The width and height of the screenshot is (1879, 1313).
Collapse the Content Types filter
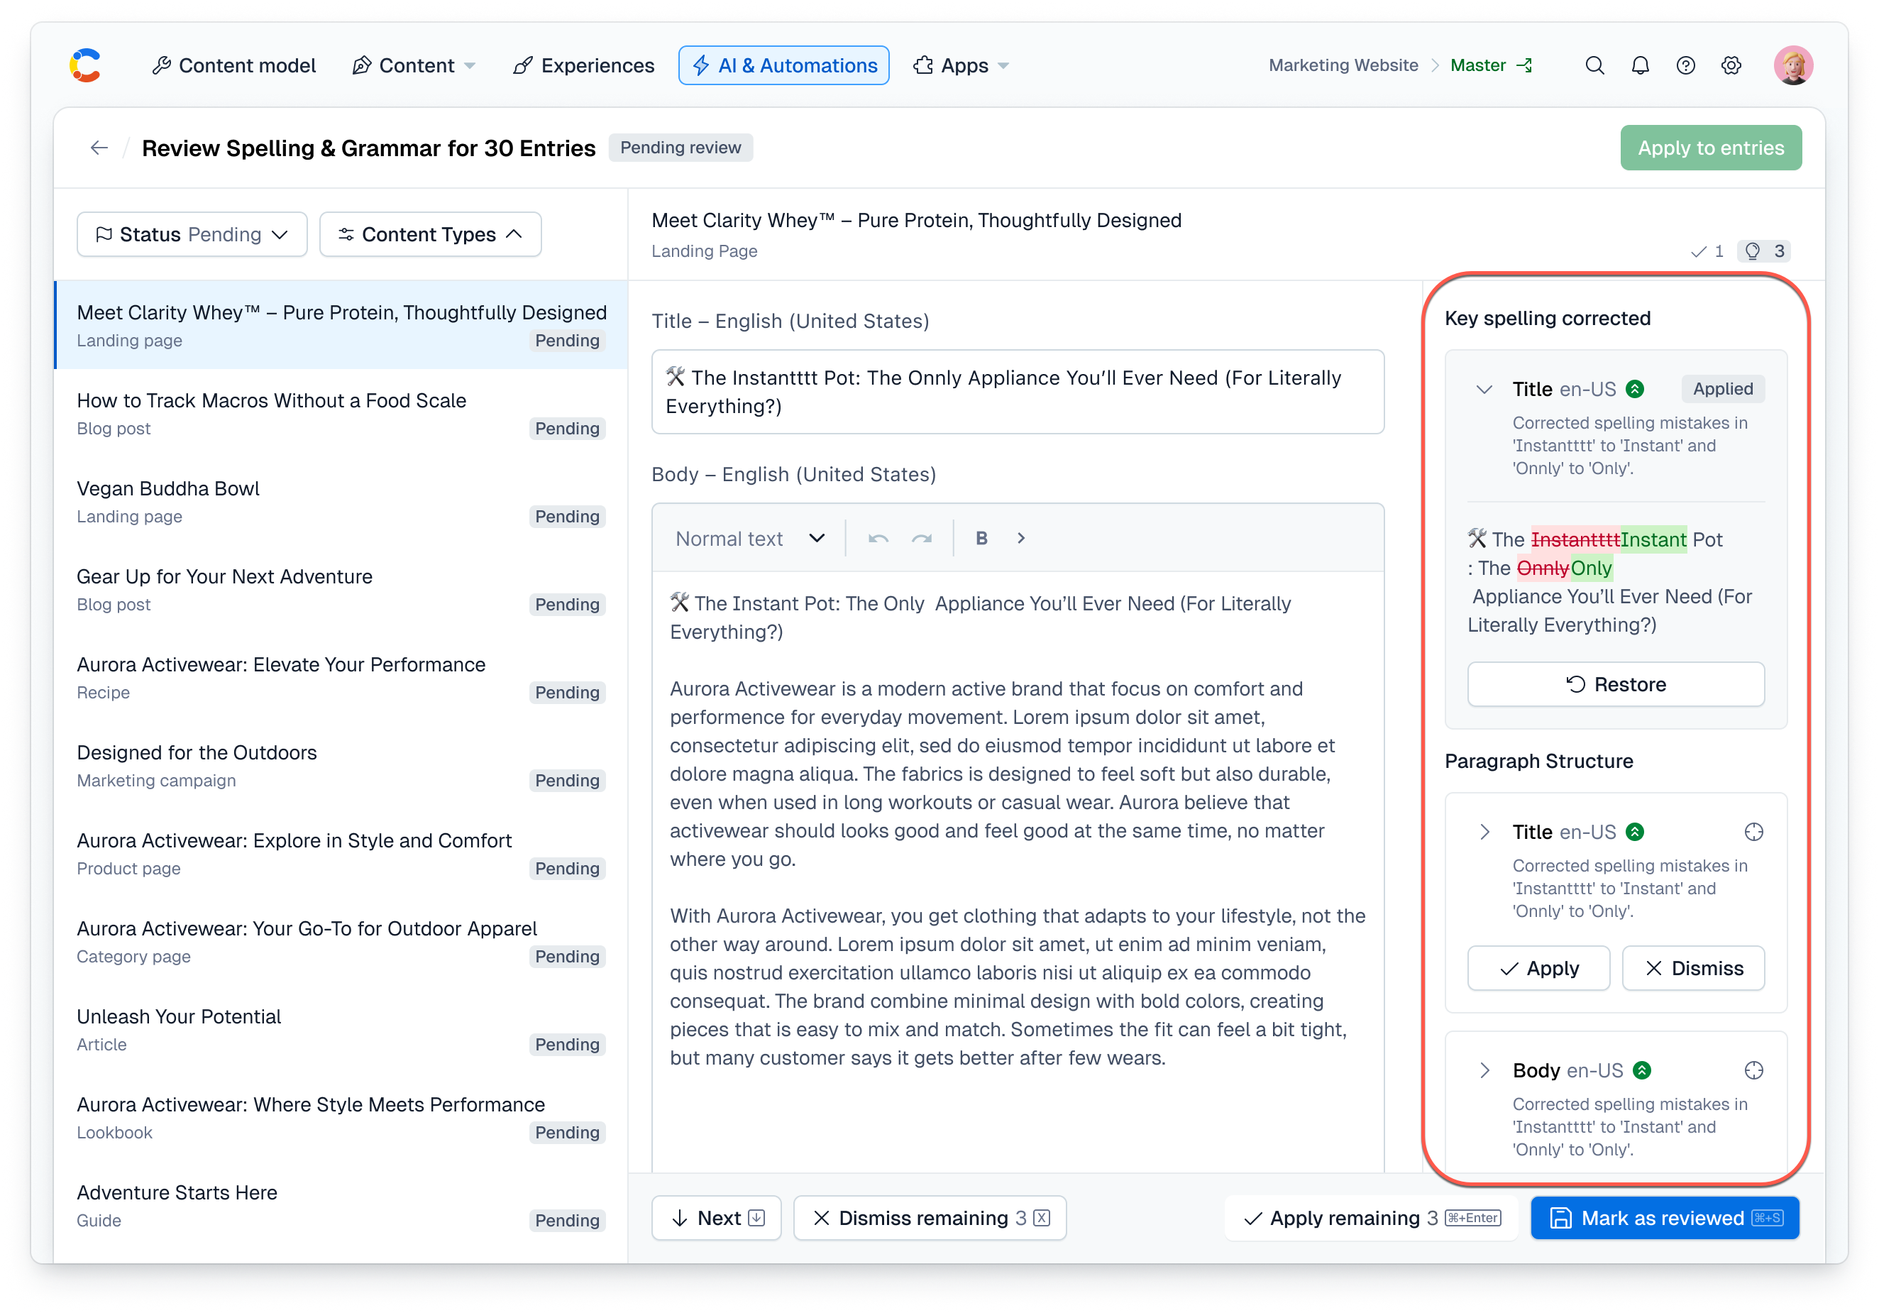click(431, 235)
